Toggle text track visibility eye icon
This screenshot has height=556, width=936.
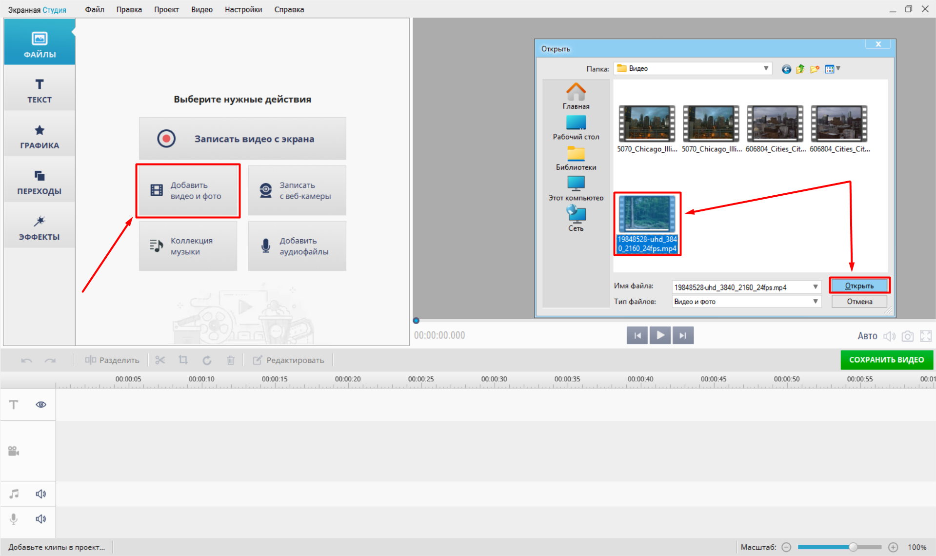[41, 405]
